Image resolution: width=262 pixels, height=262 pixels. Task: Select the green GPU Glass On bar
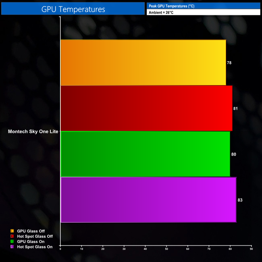pyautogui.click(x=145, y=154)
